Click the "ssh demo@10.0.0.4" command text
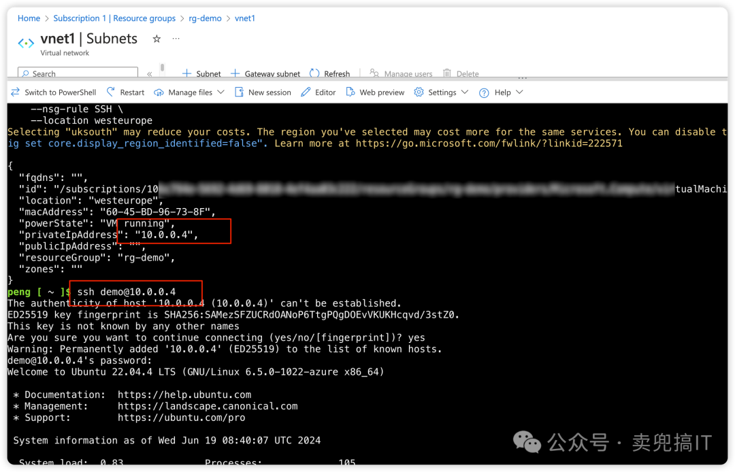 tap(127, 292)
